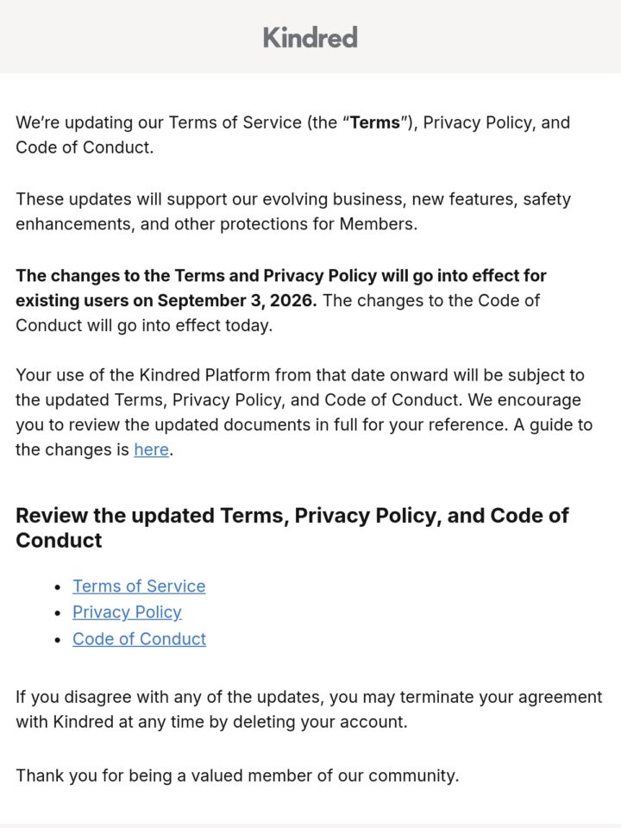Click the bold quoted "Terms" word in first paragraph
Screen dimensions: 621x828
pyautogui.click(x=375, y=122)
